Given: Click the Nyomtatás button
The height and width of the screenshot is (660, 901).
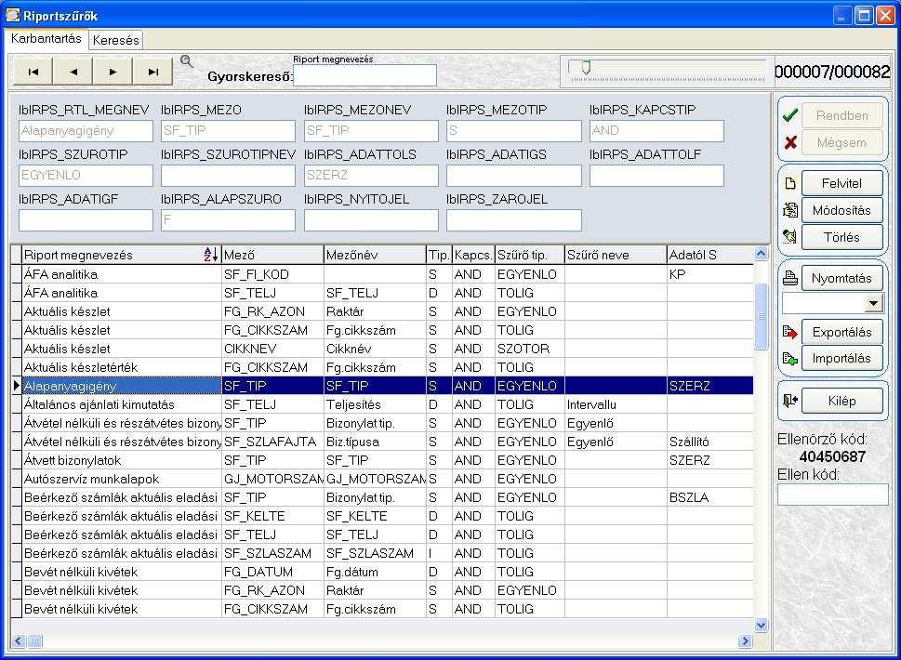Looking at the screenshot, I should (x=841, y=278).
